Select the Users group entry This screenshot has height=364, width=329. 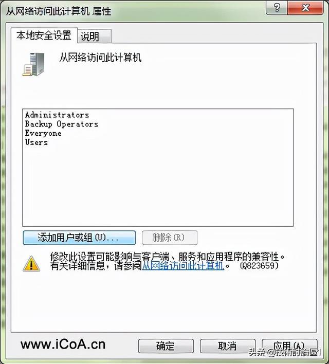click(x=36, y=142)
